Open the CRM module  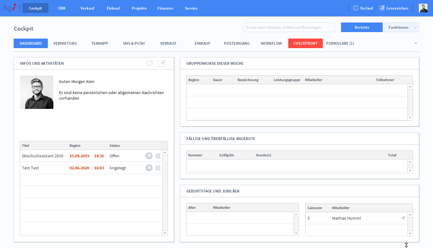[x=61, y=8]
